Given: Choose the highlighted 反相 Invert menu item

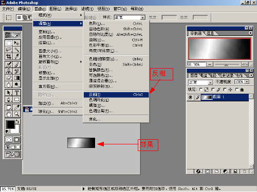Looking at the screenshot, I should [116, 95].
